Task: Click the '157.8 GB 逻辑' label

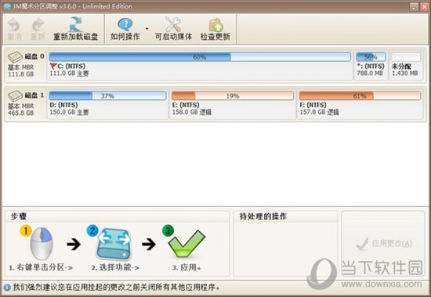Action: pyautogui.click(x=320, y=113)
